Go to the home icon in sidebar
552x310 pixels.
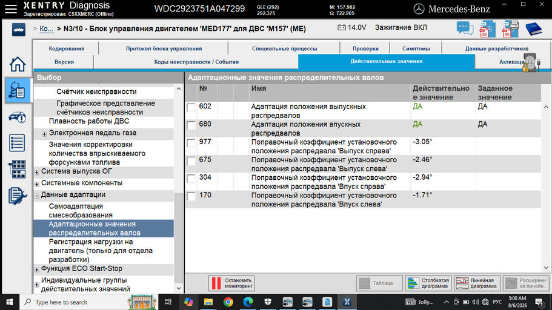coord(17,64)
